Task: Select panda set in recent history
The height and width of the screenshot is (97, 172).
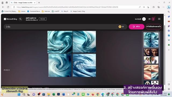Action: 151,83
